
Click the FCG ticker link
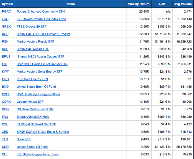point(5,19)
